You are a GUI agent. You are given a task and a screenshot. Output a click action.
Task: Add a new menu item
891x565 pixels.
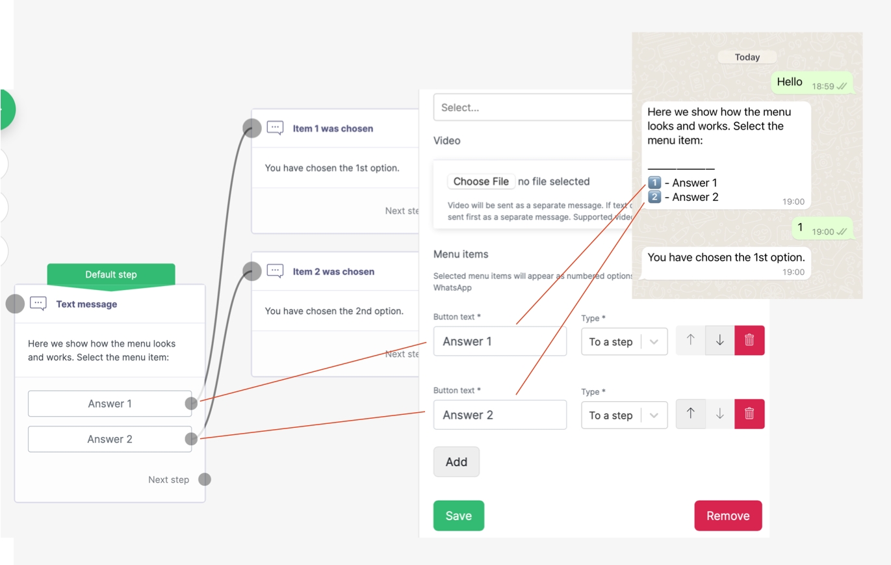456,462
